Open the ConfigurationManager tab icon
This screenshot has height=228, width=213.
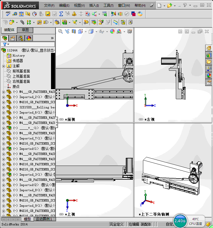[x=21, y=38]
